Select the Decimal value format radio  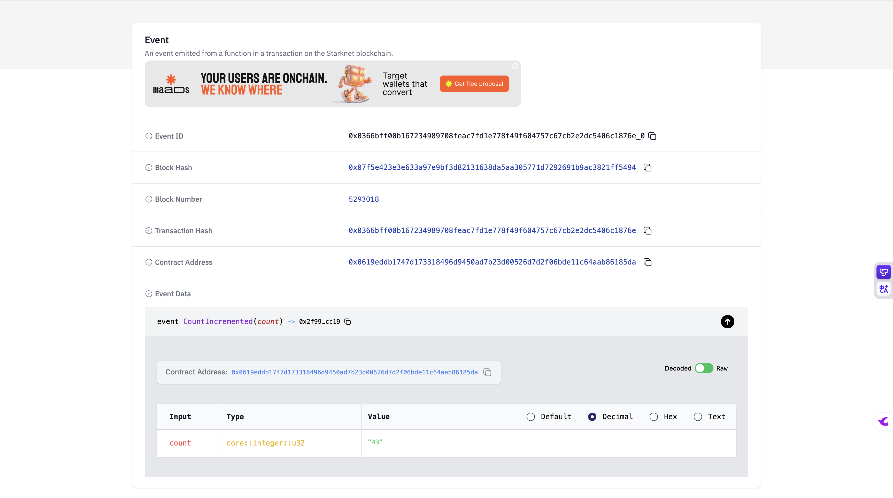[592, 417]
